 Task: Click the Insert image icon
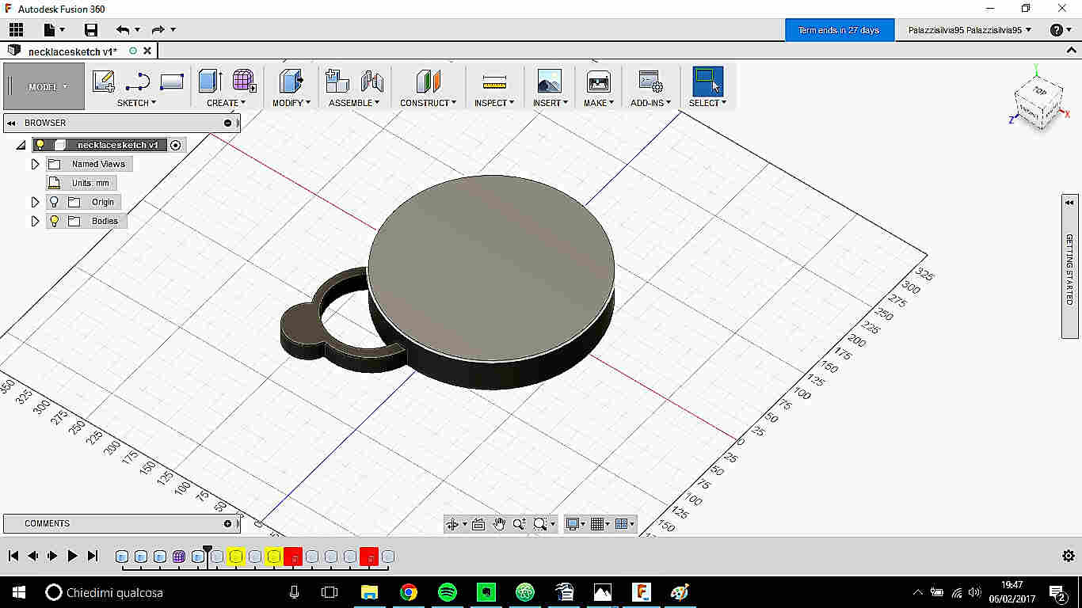tap(549, 82)
